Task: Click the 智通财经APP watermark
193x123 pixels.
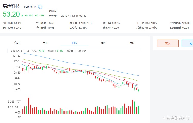Action: (x=176, y=118)
